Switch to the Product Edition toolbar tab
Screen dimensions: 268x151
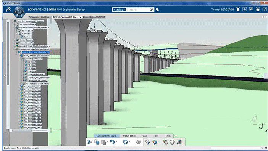129,136
